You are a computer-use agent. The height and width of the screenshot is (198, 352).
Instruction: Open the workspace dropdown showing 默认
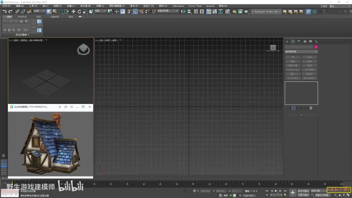pyautogui.click(x=339, y=6)
